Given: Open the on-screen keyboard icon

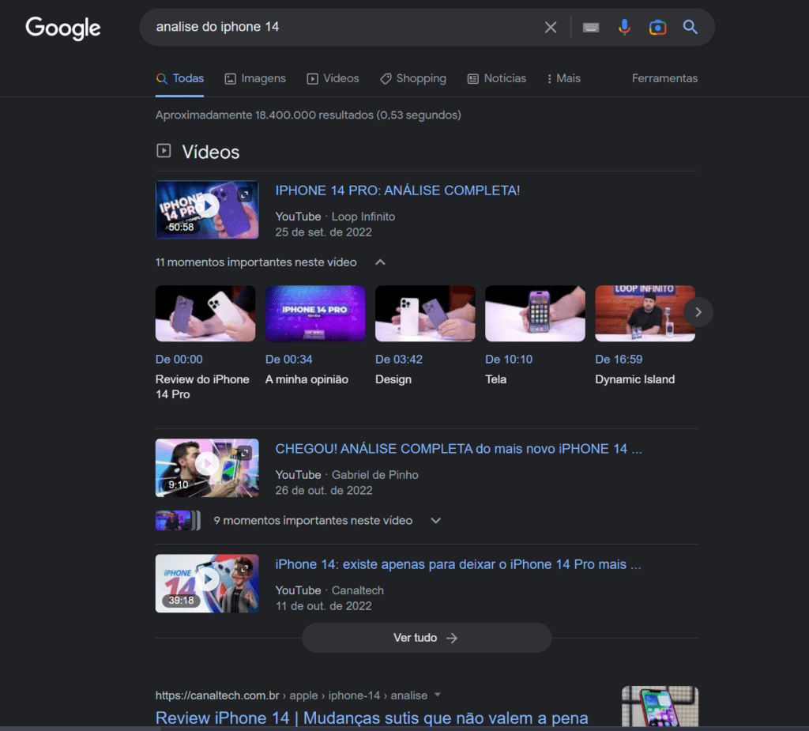Looking at the screenshot, I should 591,27.
